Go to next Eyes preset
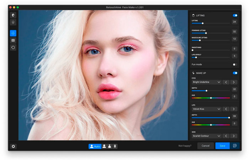 coord(234,82)
